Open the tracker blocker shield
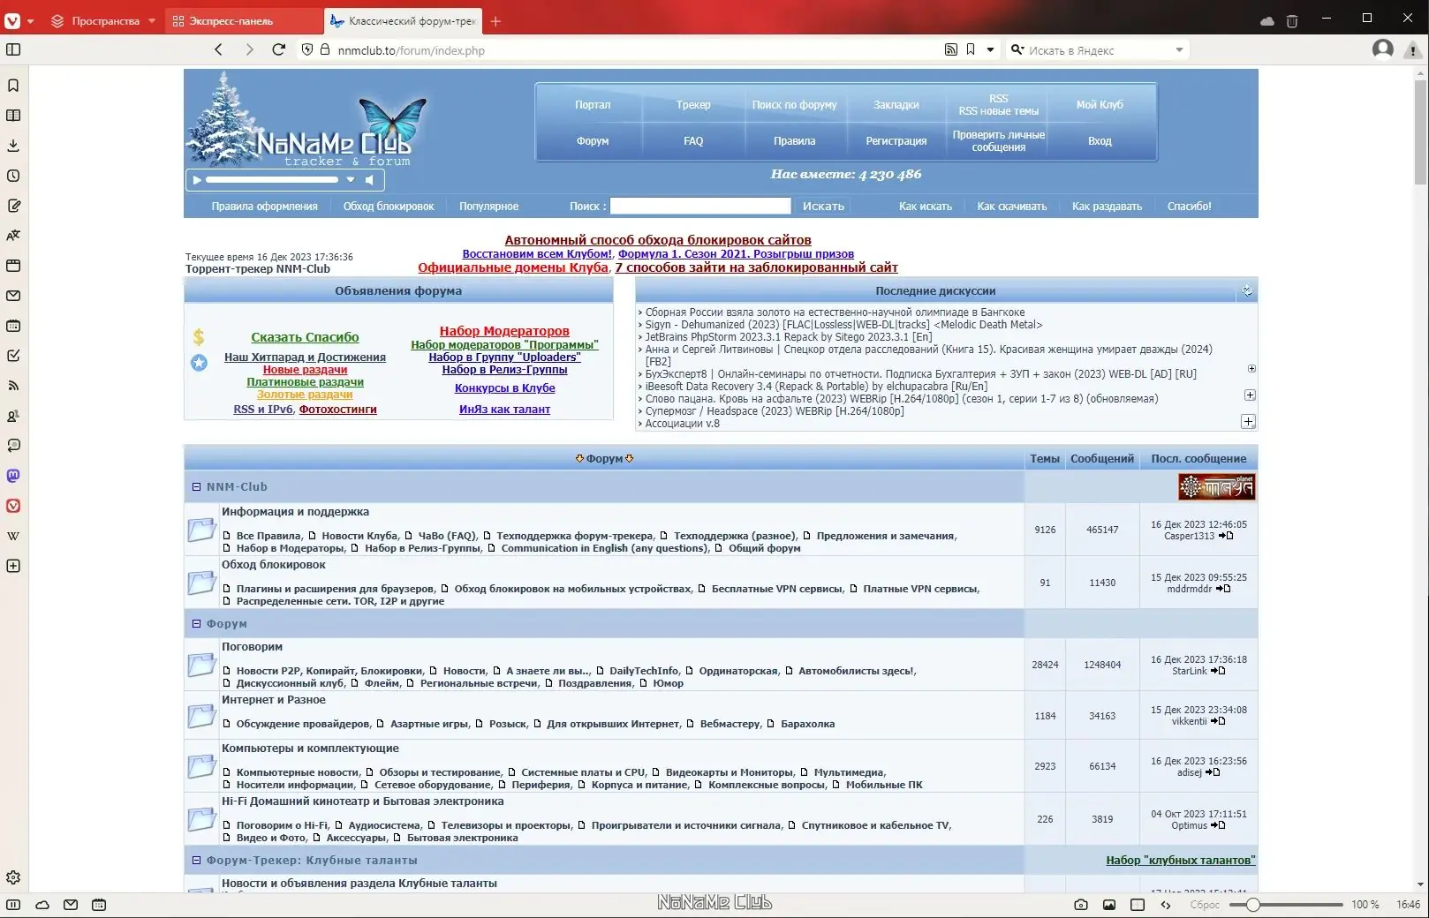The height and width of the screenshot is (918, 1429). [307, 49]
